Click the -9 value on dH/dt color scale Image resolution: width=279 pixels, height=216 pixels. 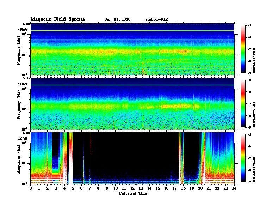click(x=249, y=73)
